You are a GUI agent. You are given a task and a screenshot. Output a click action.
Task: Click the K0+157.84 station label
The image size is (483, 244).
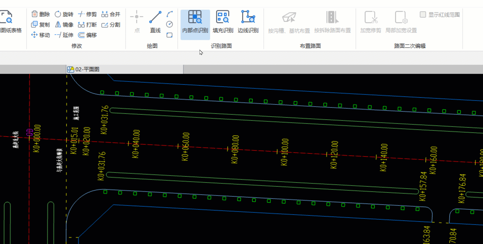tap(423, 186)
